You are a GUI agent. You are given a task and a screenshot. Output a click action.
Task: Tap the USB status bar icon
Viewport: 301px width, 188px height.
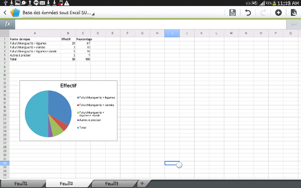tap(5, 3)
